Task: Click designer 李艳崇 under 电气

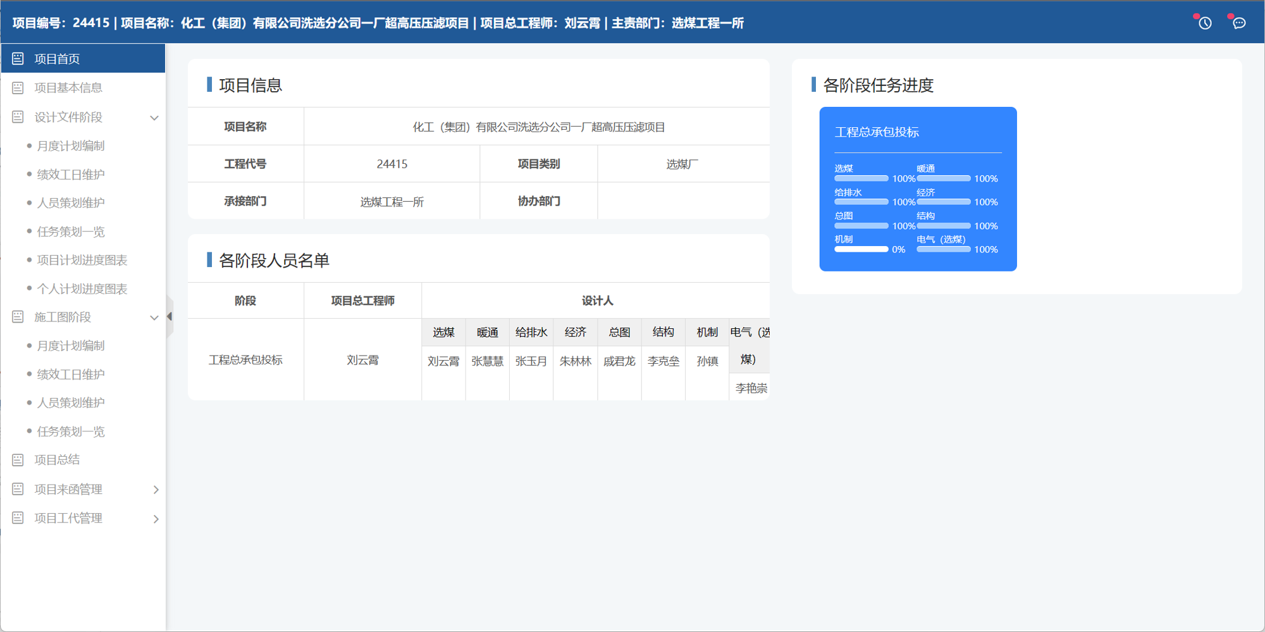Action: [x=751, y=388]
